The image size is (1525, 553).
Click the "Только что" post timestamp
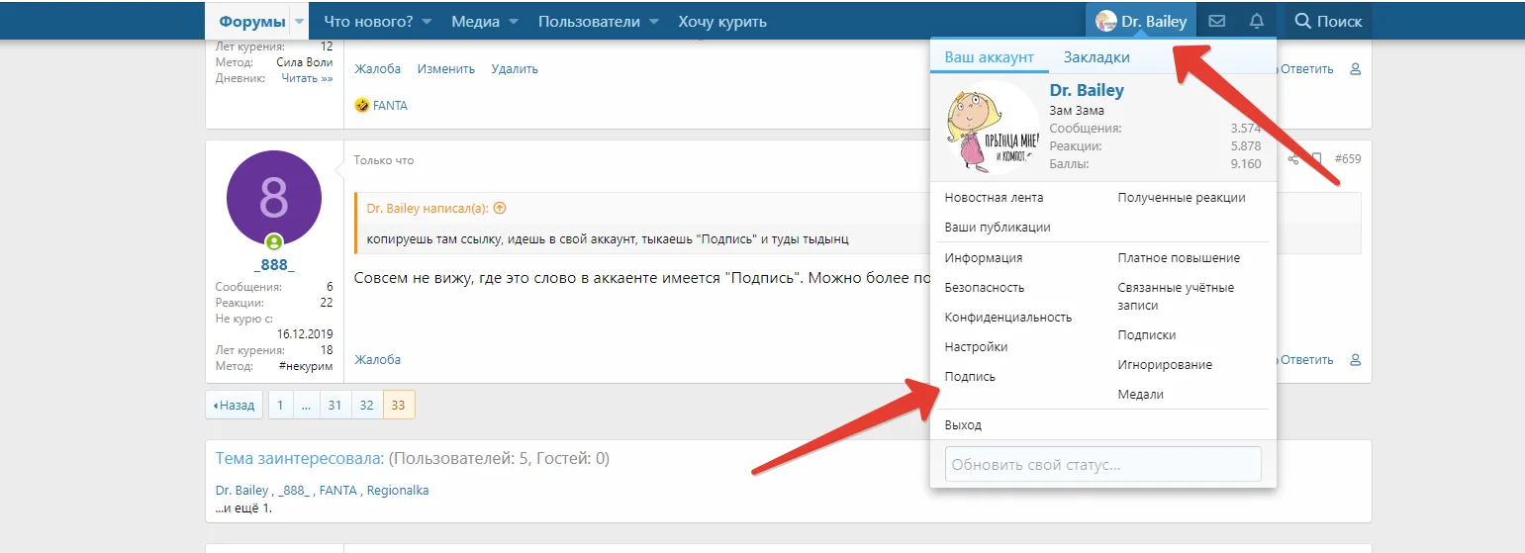[x=384, y=160]
